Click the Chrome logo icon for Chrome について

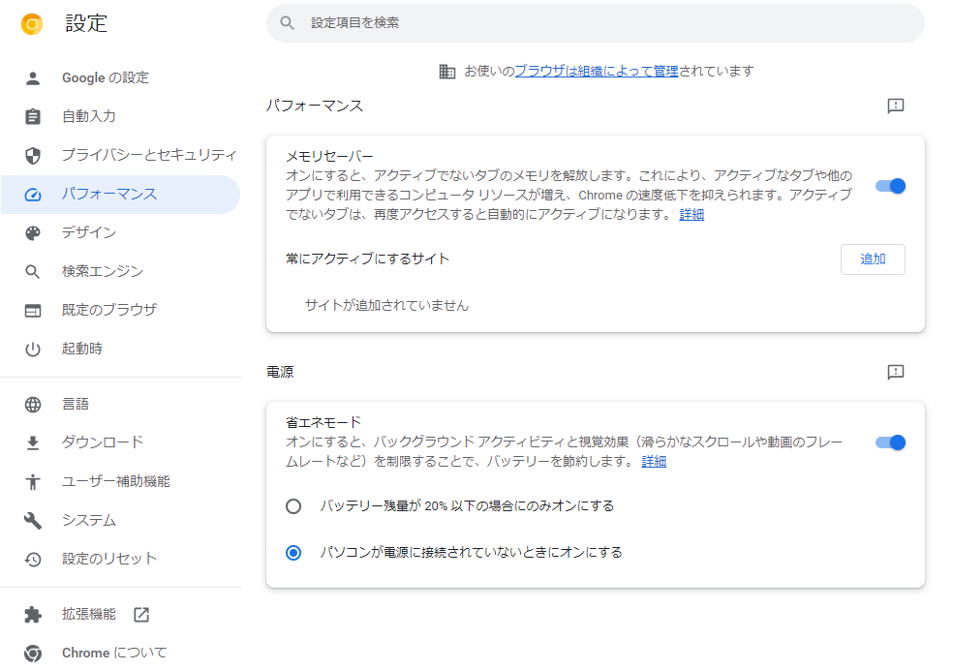33,653
